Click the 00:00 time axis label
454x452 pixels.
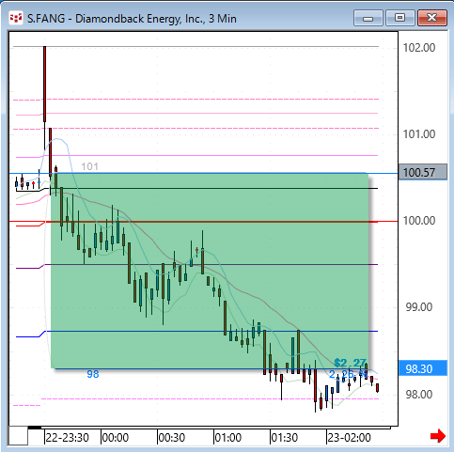[116, 438]
